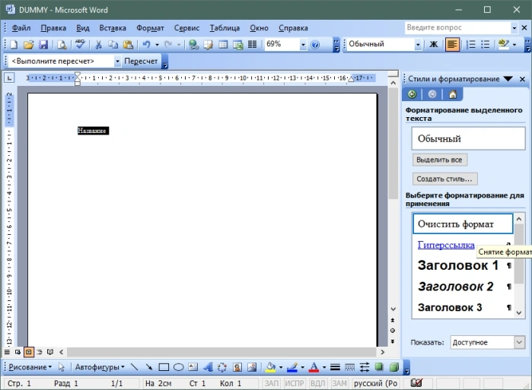Click the Создать стиль... button
This screenshot has width=532, height=390.
(x=444, y=179)
